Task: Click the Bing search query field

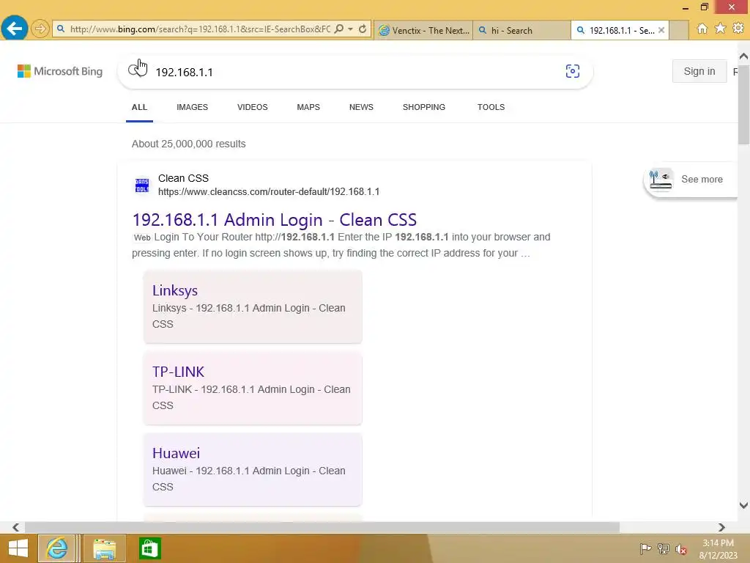Action: click(x=354, y=72)
